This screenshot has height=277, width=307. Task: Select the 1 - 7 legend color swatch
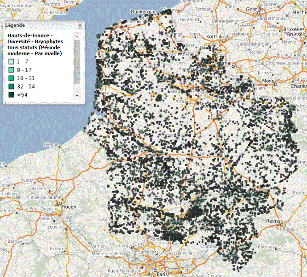(x=11, y=61)
